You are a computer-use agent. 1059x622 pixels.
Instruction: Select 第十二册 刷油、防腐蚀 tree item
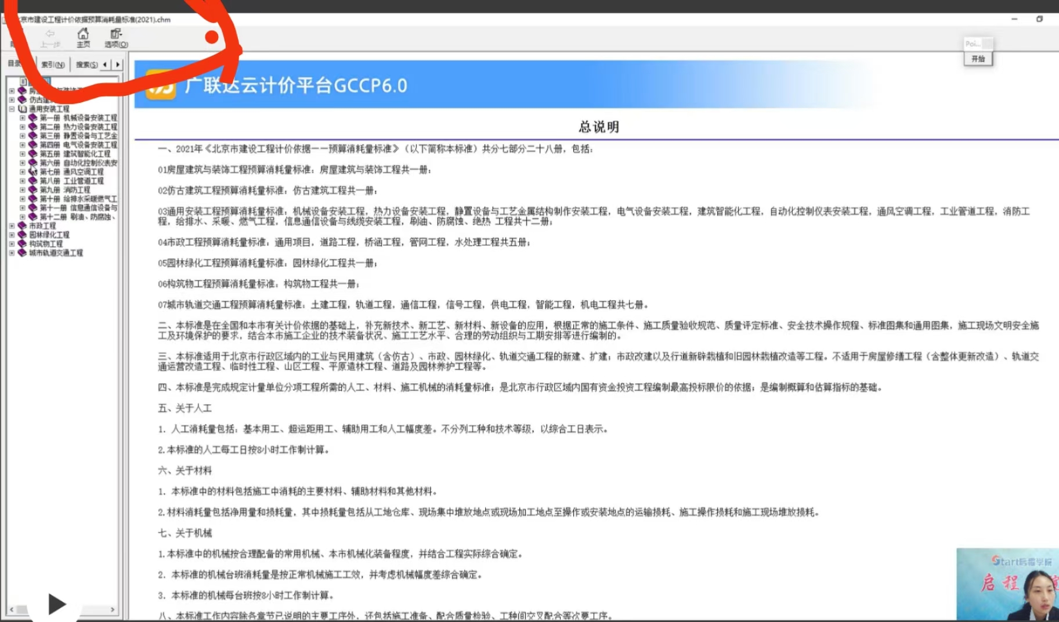(x=78, y=217)
